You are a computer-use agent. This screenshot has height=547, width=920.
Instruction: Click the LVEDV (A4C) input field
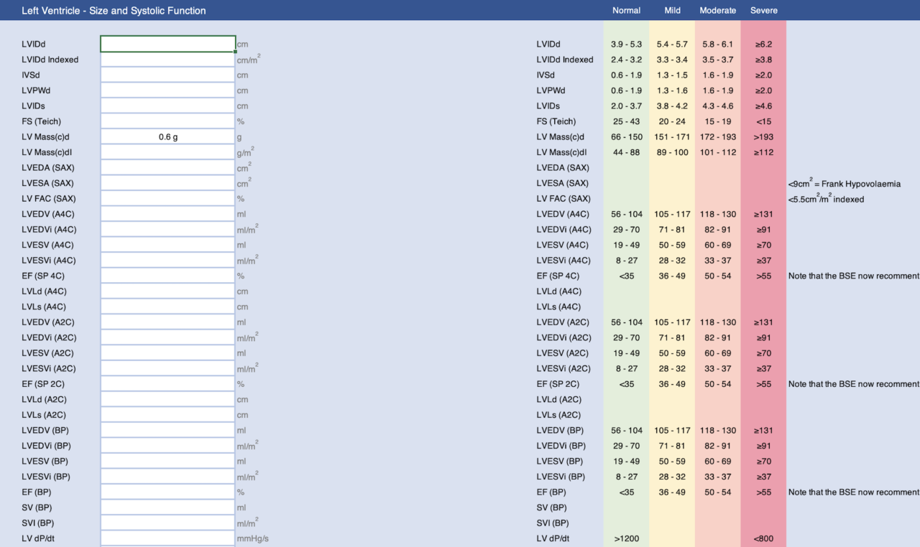[x=167, y=214]
